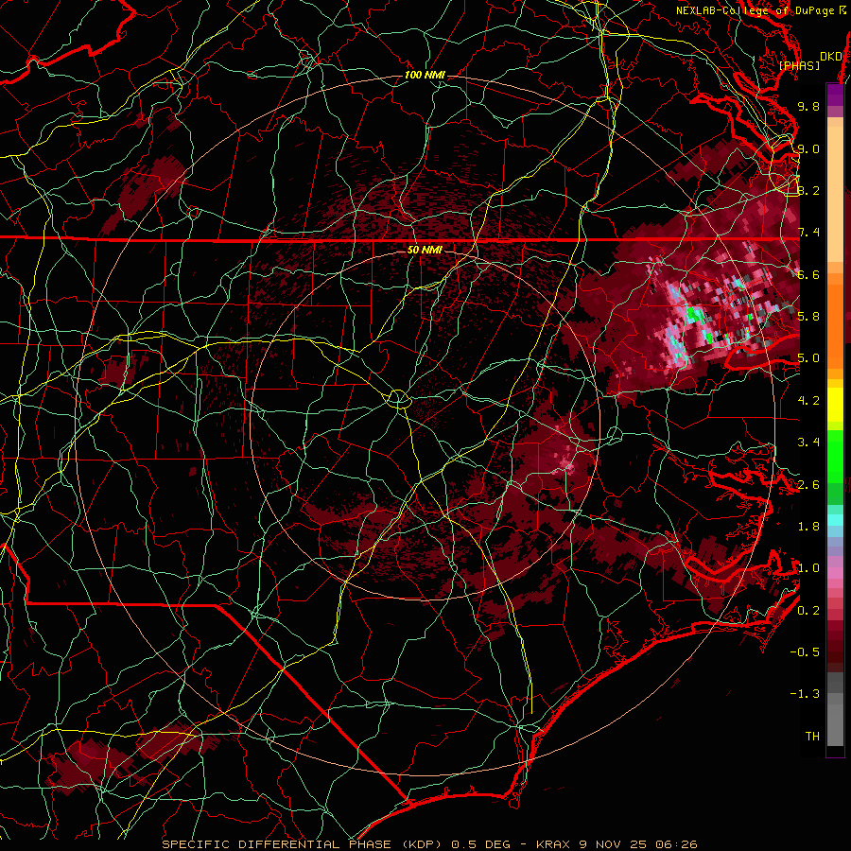Pick the purple segment topping the color bar
Screen dimensions: 851x851
coord(835,95)
